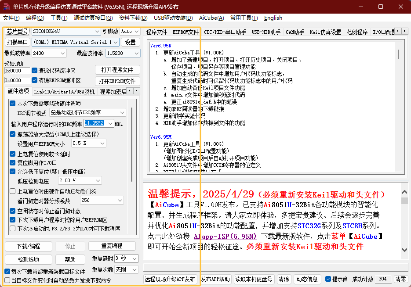Click the 重复编程 button

[x=112, y=246]
